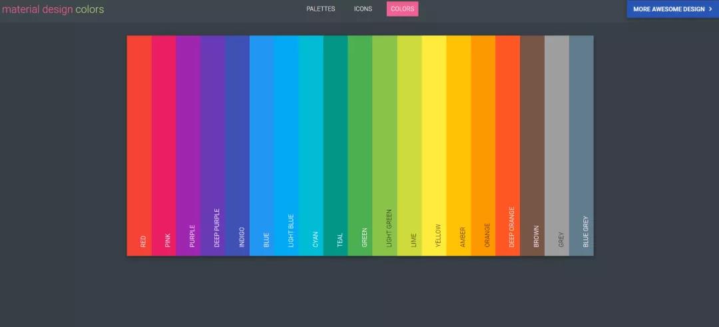Open the Palettes tab

point(321,9)
